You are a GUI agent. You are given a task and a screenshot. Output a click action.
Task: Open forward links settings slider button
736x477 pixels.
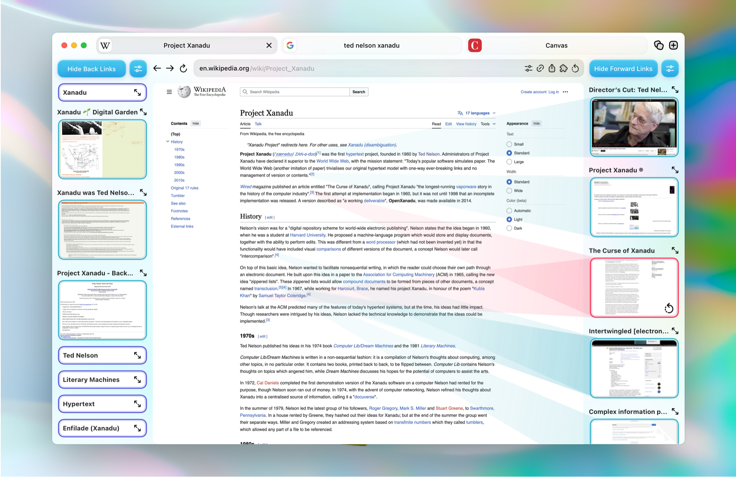point(670,69)
